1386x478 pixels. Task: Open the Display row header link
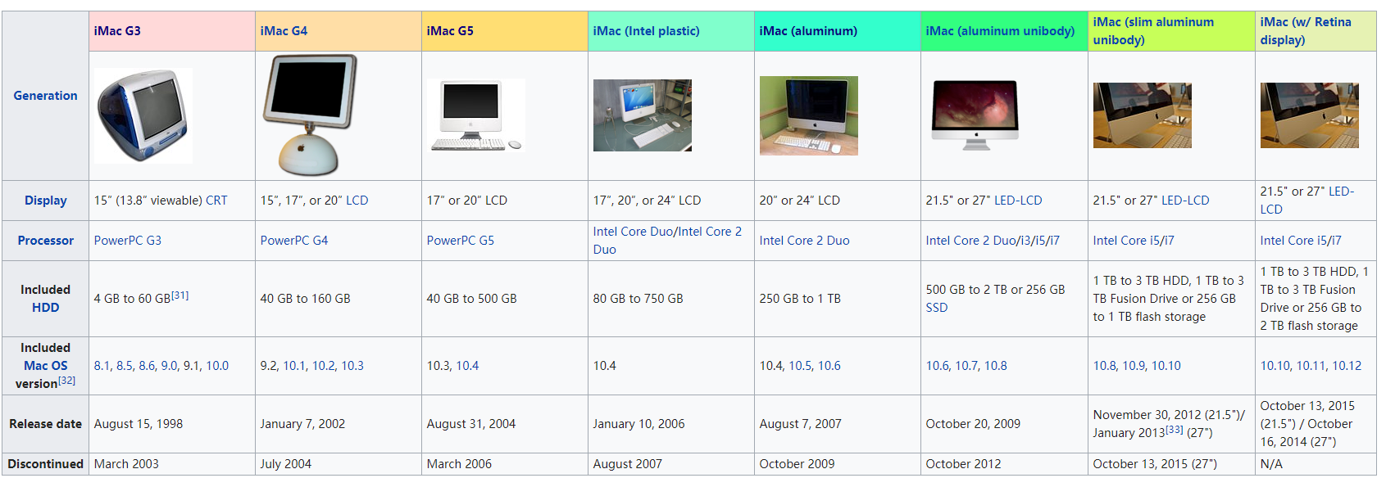46,201
